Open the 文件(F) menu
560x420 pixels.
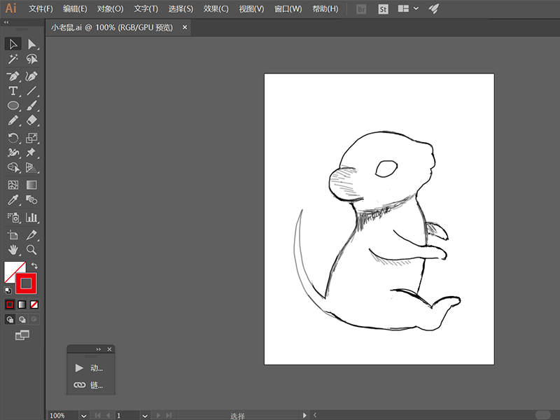[x=41, y=9]
